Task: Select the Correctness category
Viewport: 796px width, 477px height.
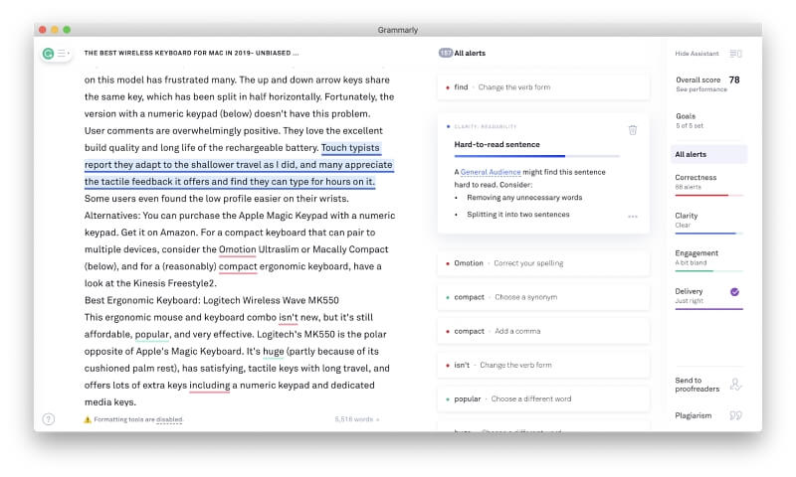Action: [707, 182]
